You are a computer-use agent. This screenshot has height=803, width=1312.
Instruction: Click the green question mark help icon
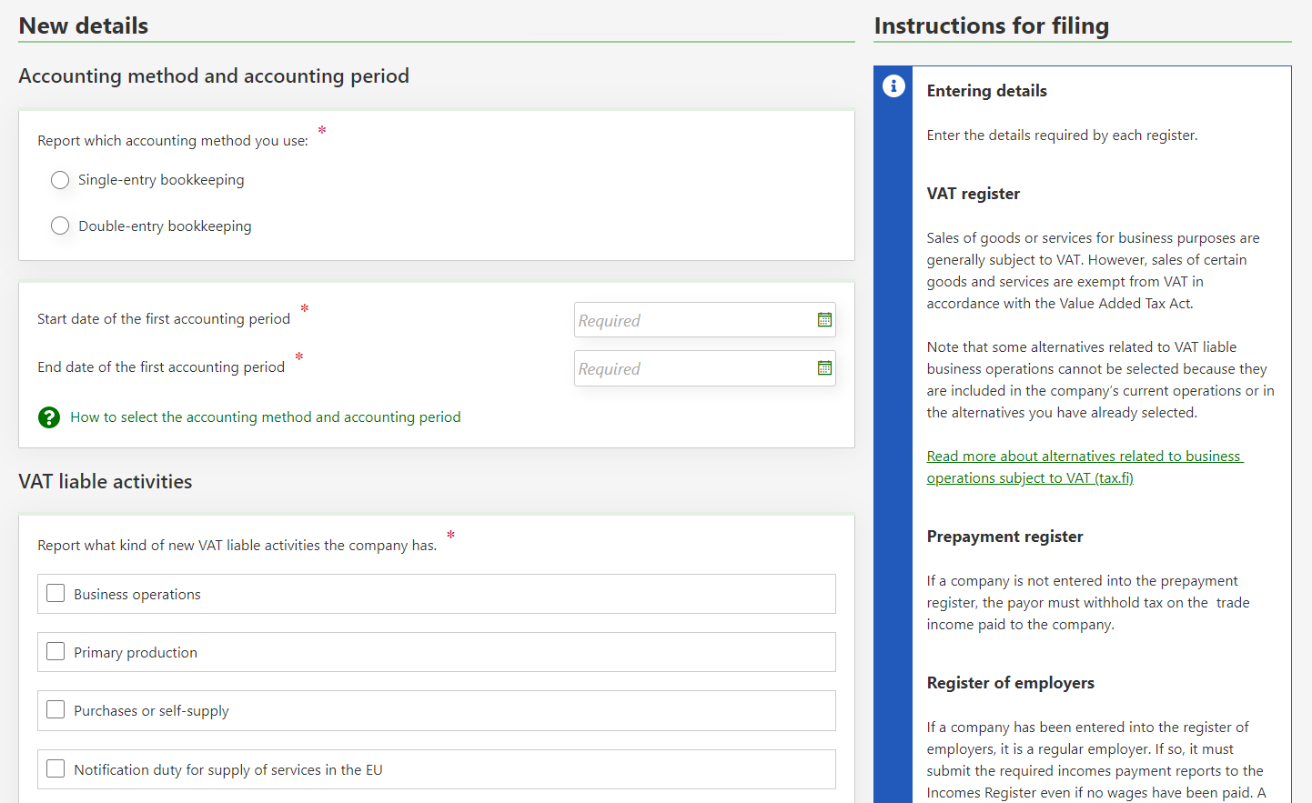(x=49, y=417)
